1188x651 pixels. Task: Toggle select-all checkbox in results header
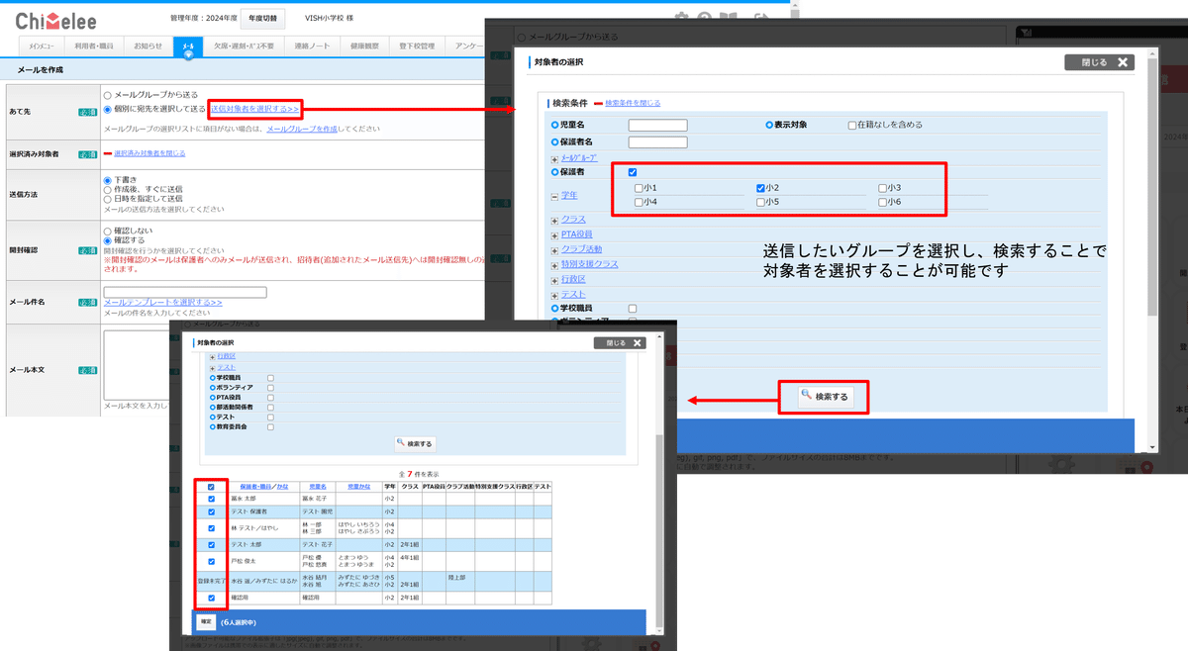pyautogui.click(x=211, y=487)
